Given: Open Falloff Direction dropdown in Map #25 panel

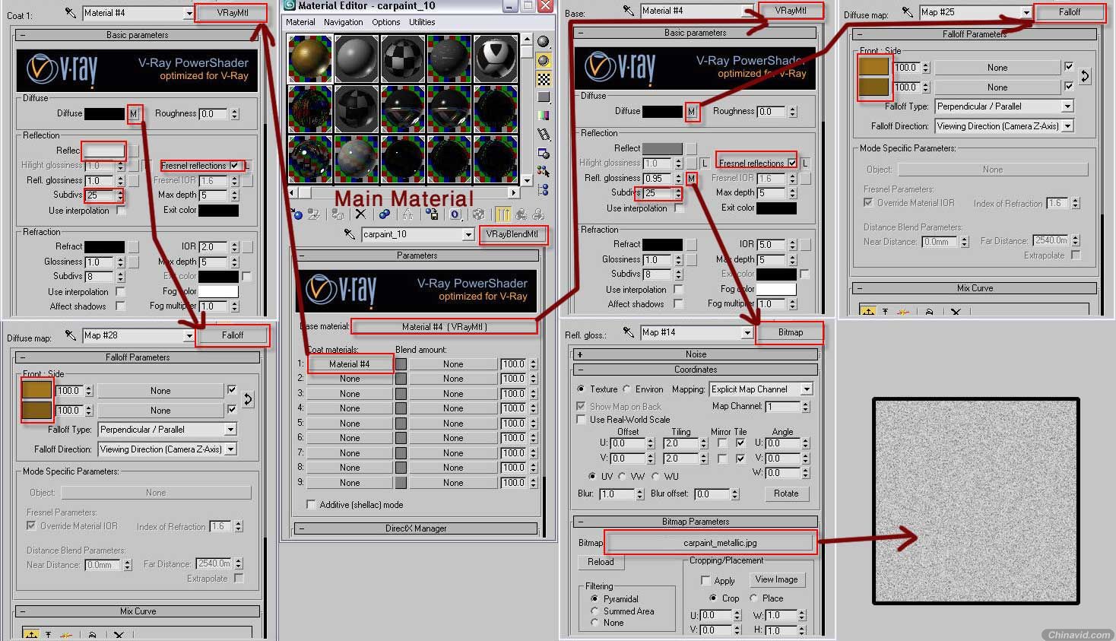Looking at the screenshot, I should pos(1067,126).
